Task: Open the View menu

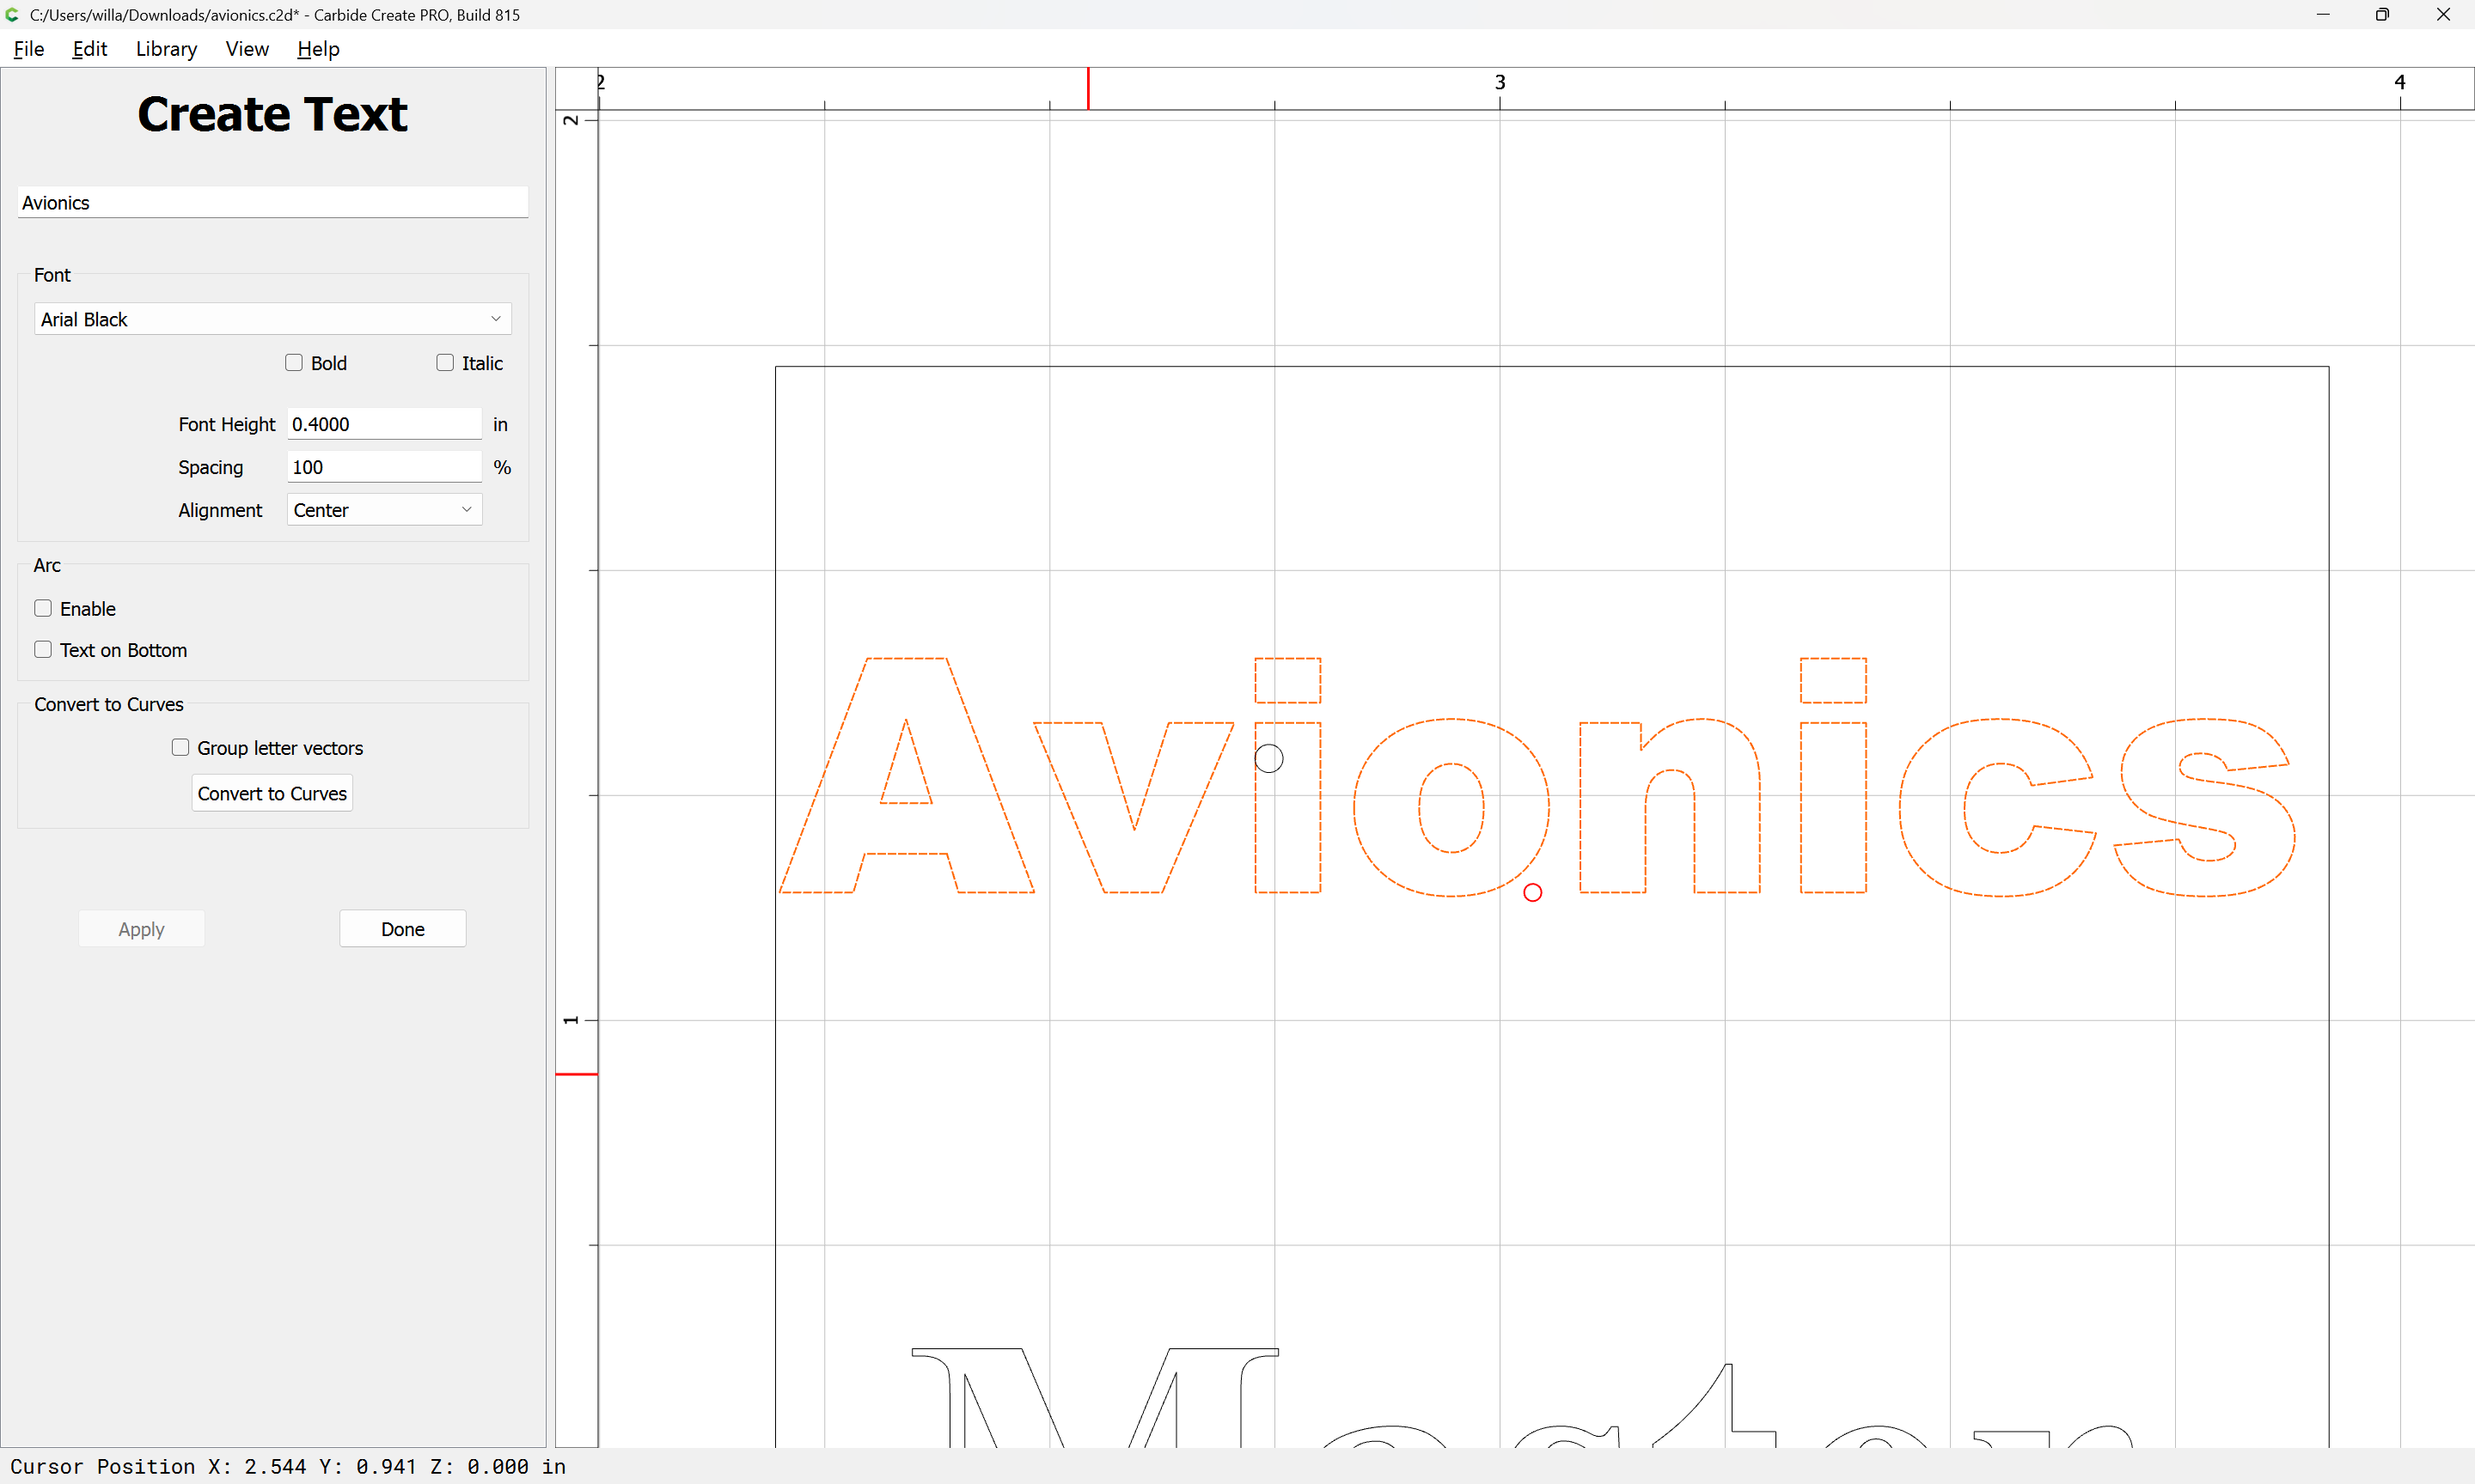Action: pos(247,48)
